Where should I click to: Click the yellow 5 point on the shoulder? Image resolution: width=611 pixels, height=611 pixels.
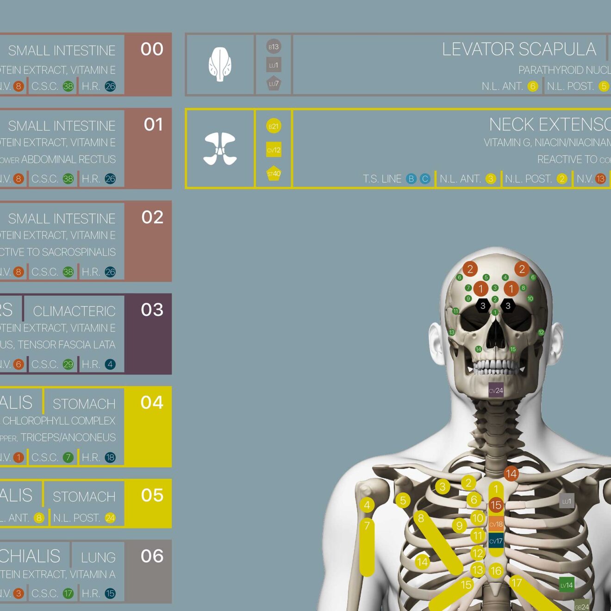point(403,500)
